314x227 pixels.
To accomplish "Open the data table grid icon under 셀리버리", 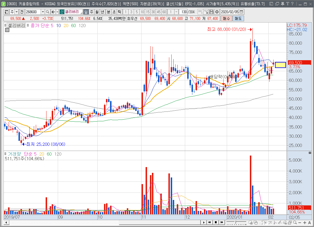I will coord(7,30).
